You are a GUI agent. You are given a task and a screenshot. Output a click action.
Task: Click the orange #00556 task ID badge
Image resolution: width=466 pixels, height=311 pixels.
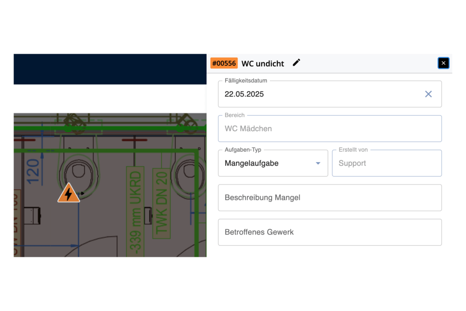224,63
